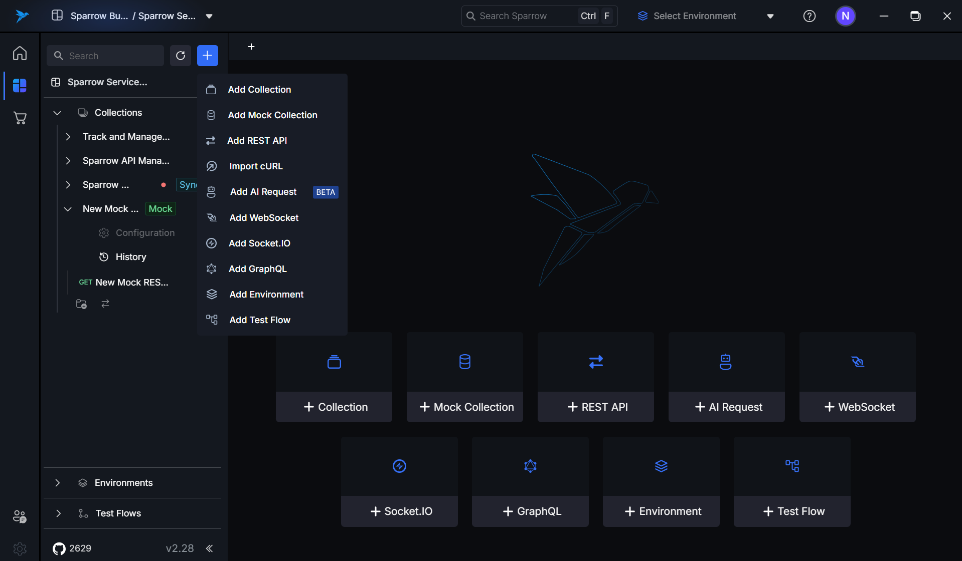Open History under New Mock collection

(x=130, y=257)
